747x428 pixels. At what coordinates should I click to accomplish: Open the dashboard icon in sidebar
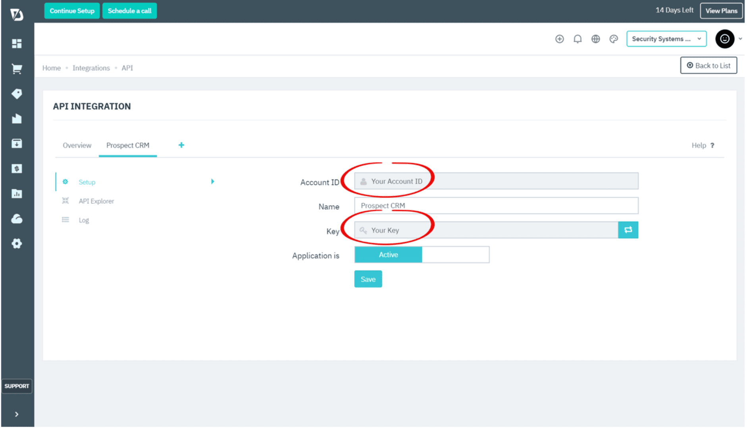(x=17, y=44)
